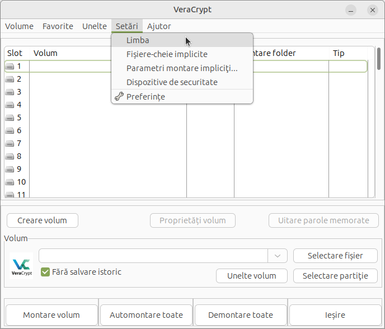Viewport: 385px width, 329px height.
Task: Click the Selectare fișier button
Action: [335, 256]
